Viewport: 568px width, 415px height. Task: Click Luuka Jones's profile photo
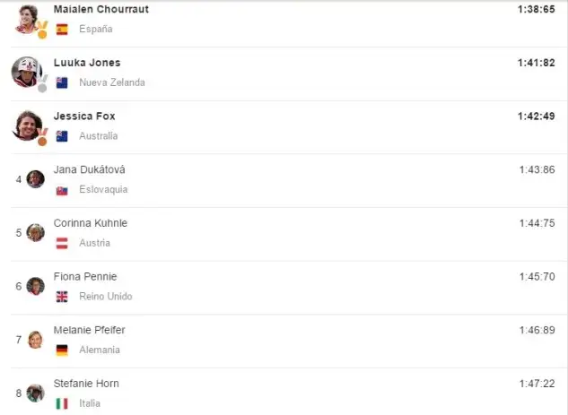click(26, 71)
